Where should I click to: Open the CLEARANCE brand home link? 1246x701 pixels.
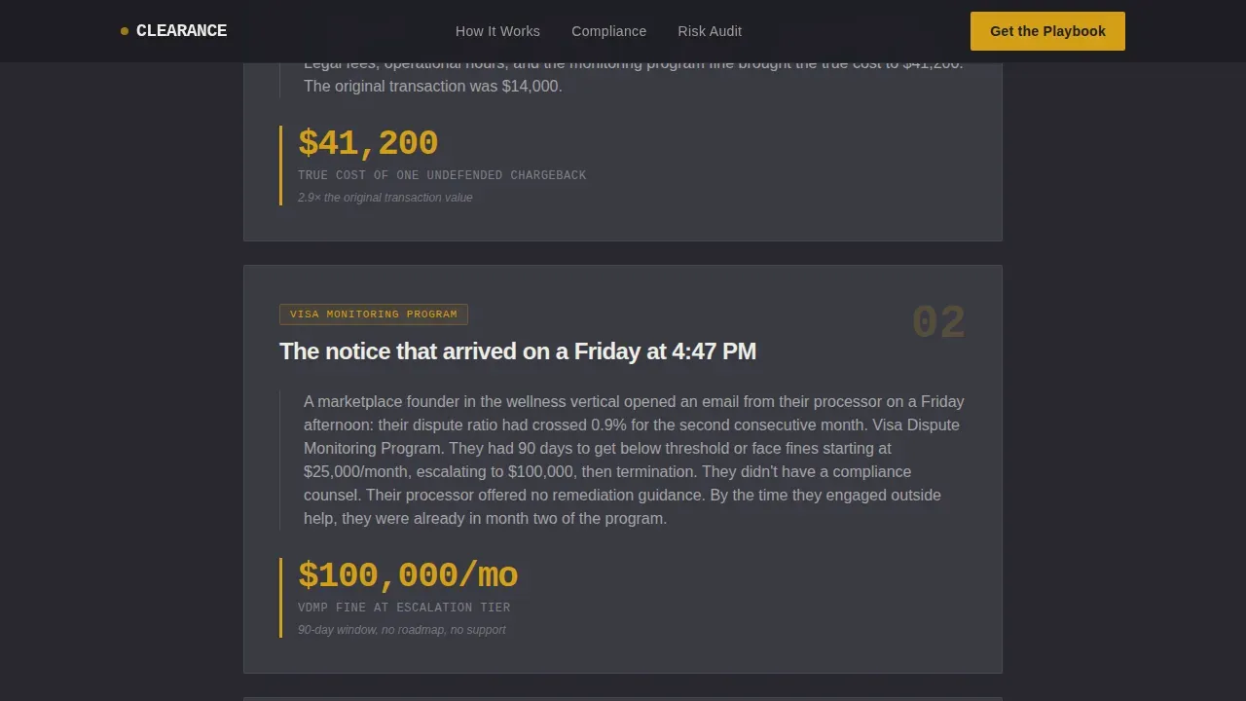pos(174,31)
